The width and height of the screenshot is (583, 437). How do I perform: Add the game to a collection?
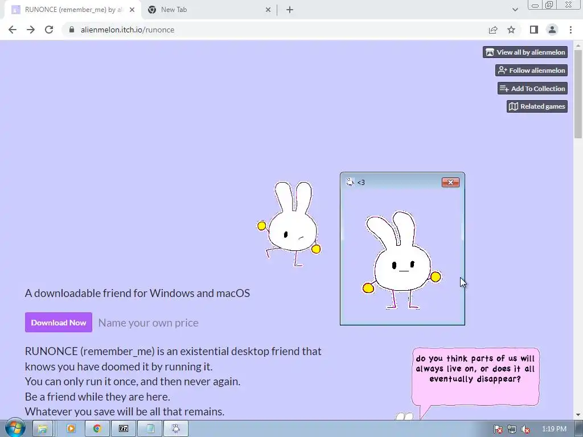(532, 88)
